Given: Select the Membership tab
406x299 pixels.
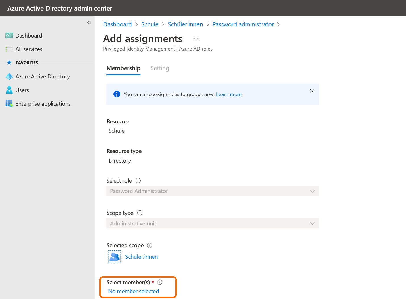Looking at the screenshot, I should [x=123, y=68].
